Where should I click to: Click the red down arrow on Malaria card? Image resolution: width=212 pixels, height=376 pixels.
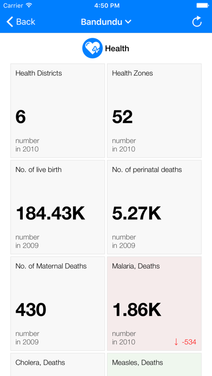coord(176,342)
